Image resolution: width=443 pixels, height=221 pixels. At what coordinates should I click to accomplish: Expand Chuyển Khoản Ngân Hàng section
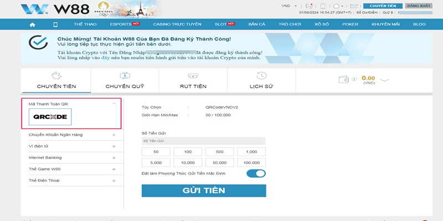click(114, 135)
